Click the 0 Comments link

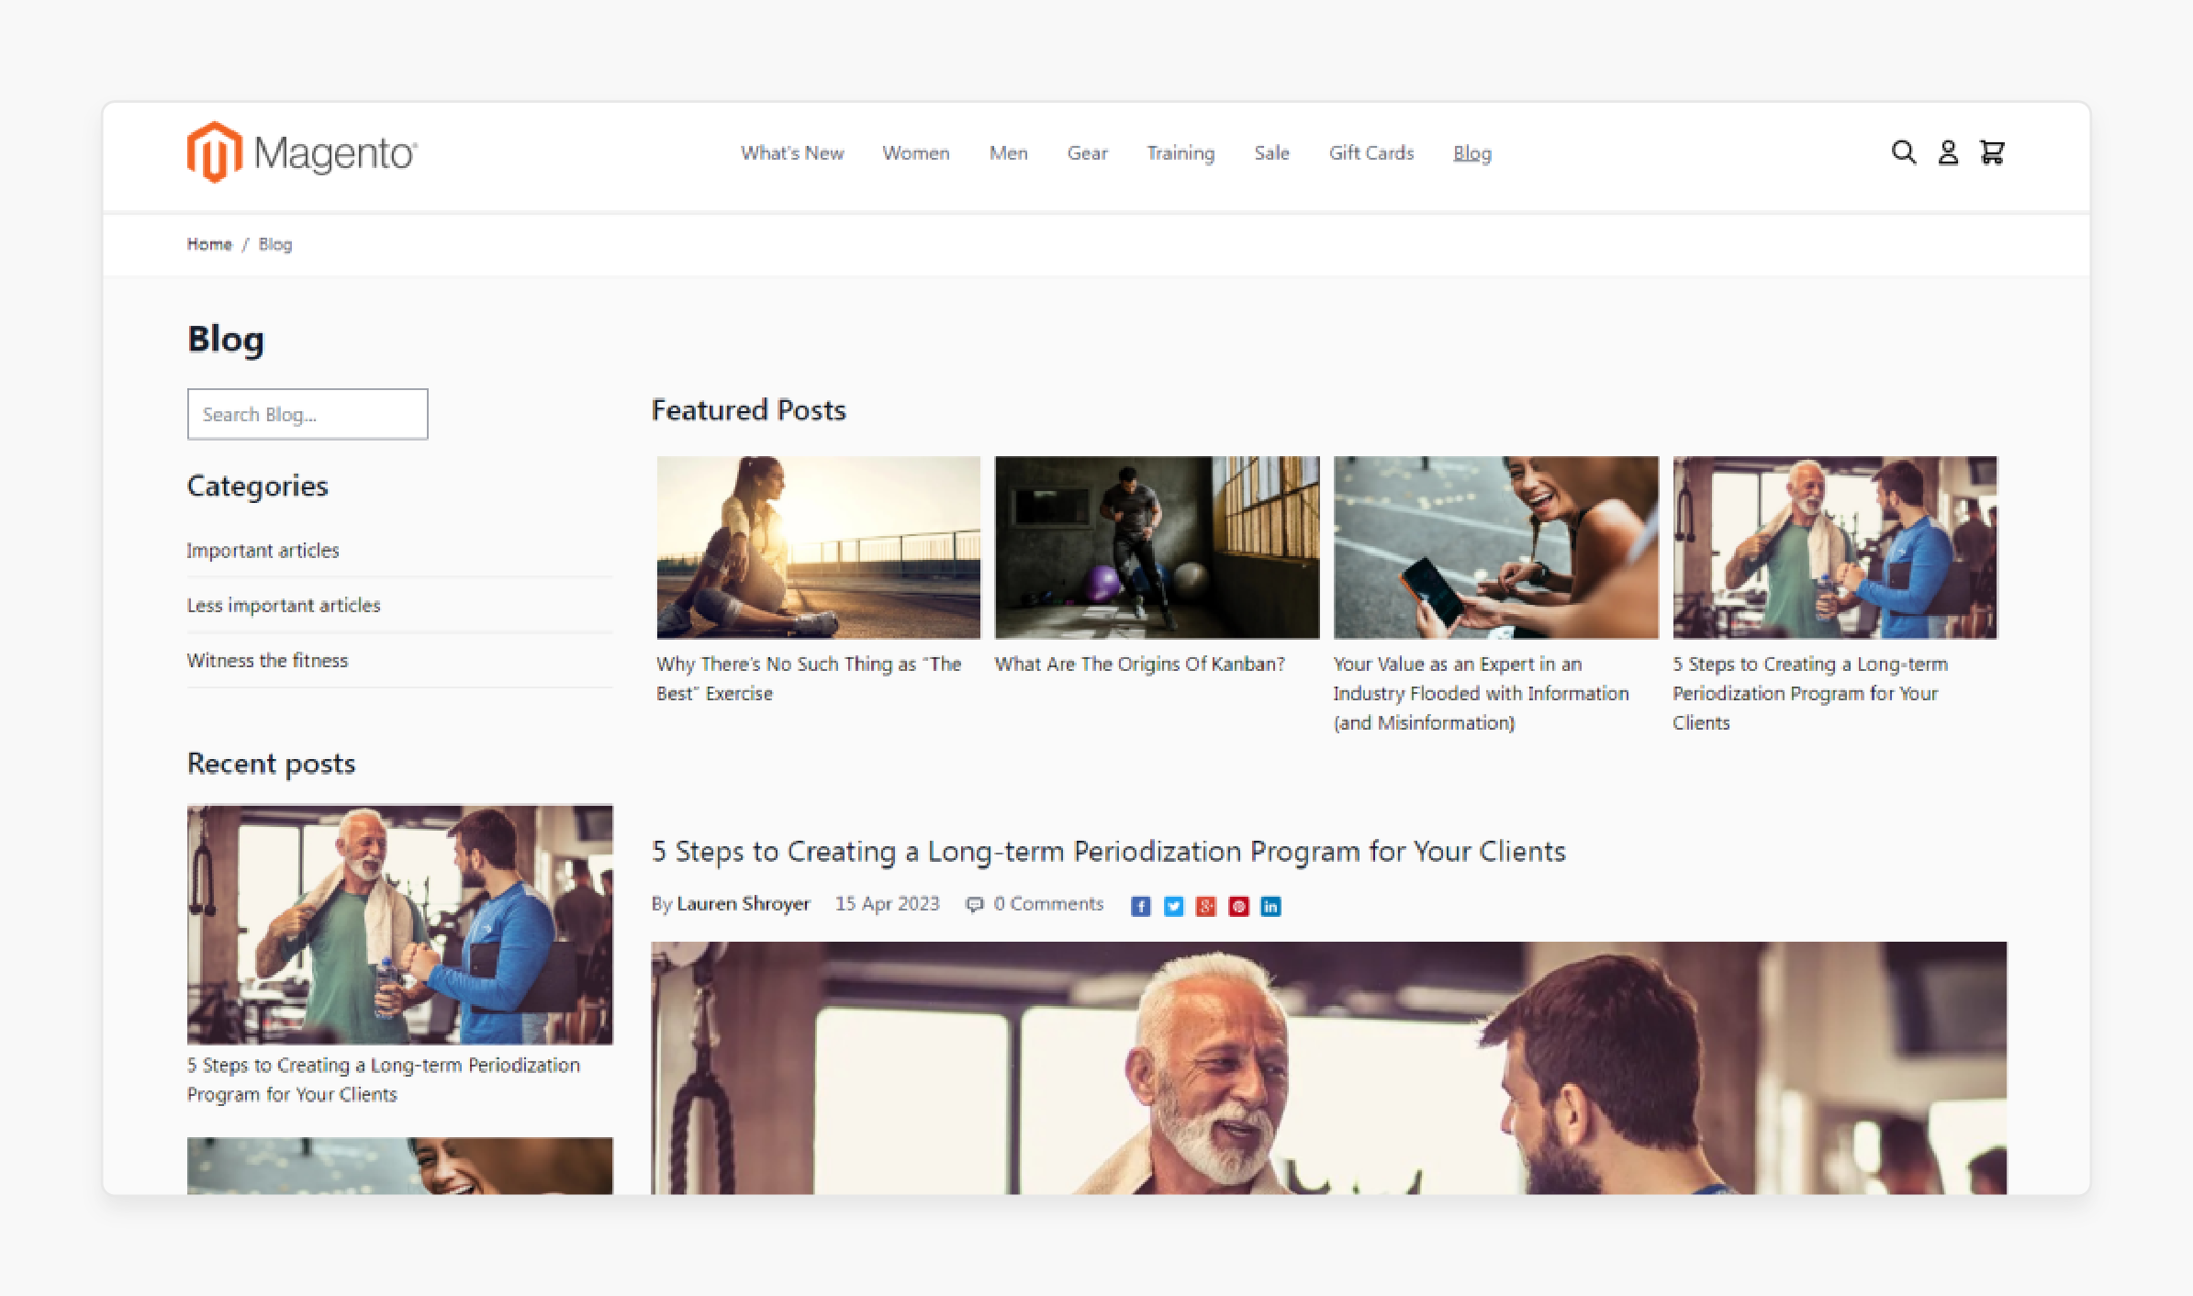[x=1047, y=904]
